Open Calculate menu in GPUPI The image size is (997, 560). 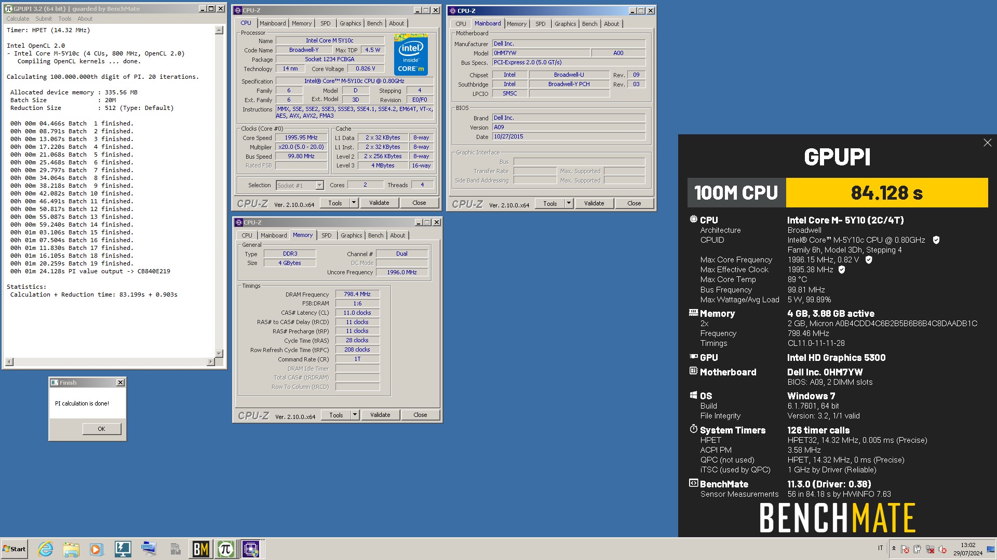point(18,19)
